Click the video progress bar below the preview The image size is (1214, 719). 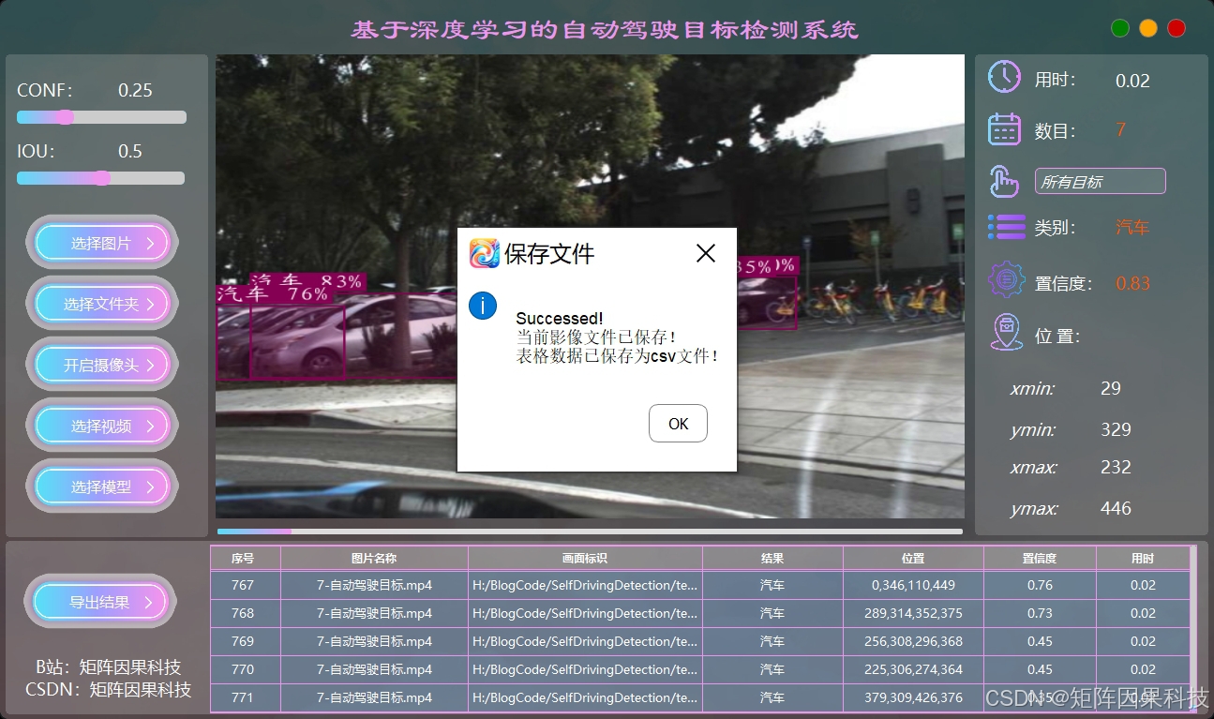(590, 532)
